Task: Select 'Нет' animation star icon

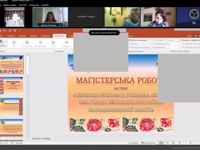Action: pos(14,43)
